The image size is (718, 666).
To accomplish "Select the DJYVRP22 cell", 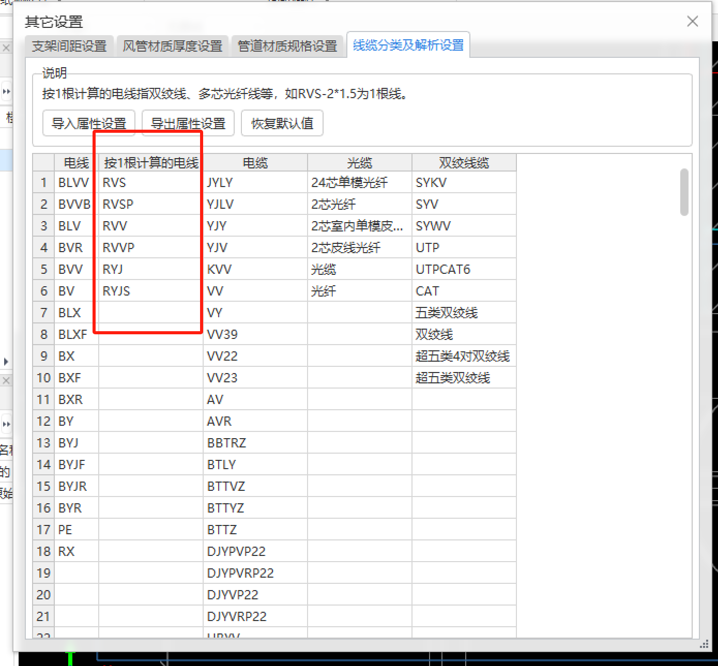I will coord(255,616).
